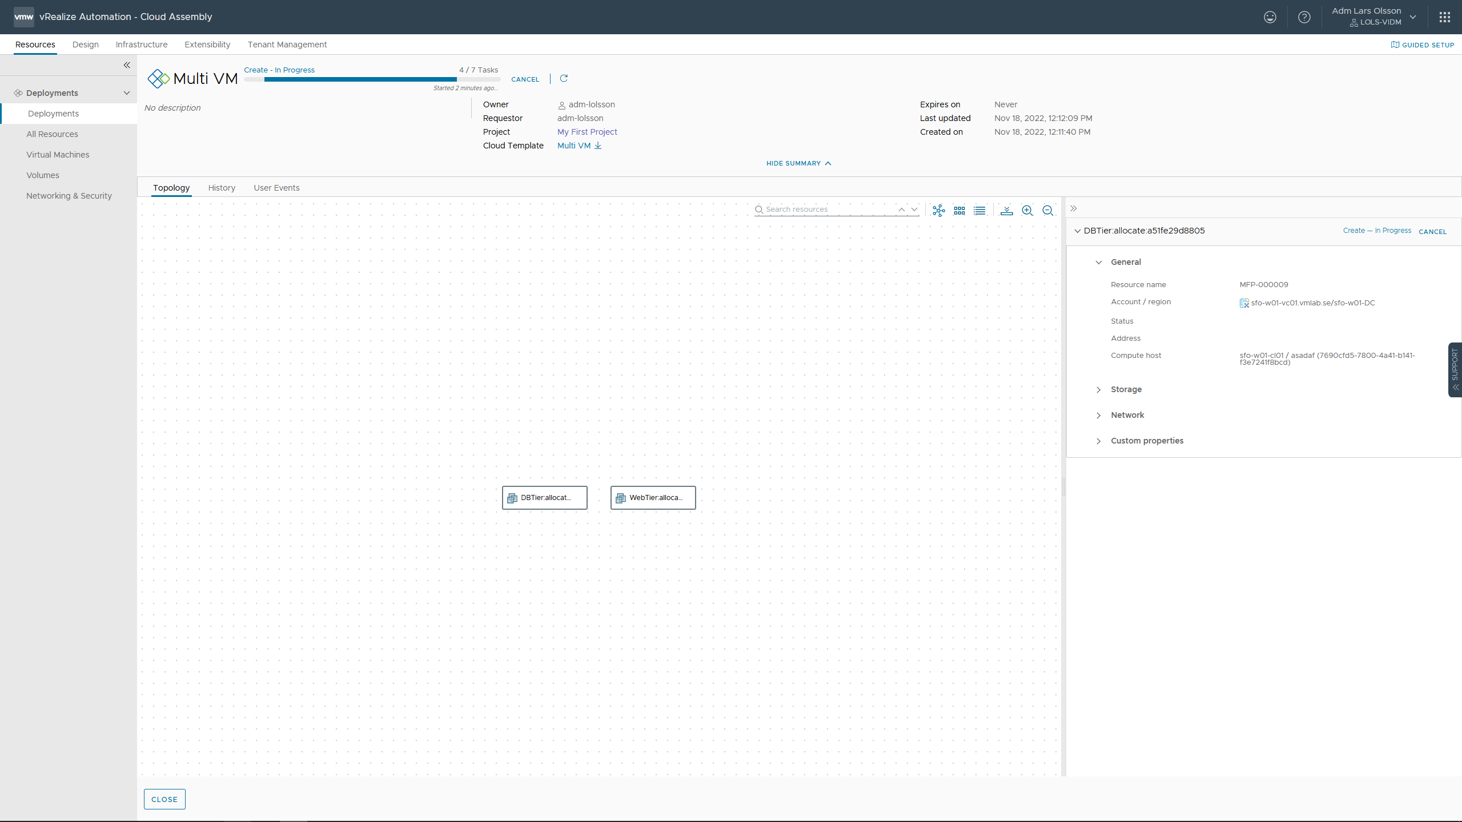Collapse the General section
The height and width of the screenshot is (822, 1462).
tap(1099, 263)
